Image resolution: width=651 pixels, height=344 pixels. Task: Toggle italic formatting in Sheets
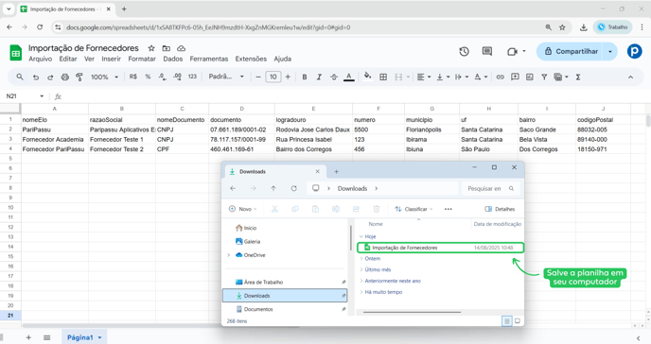pos(319,77)
